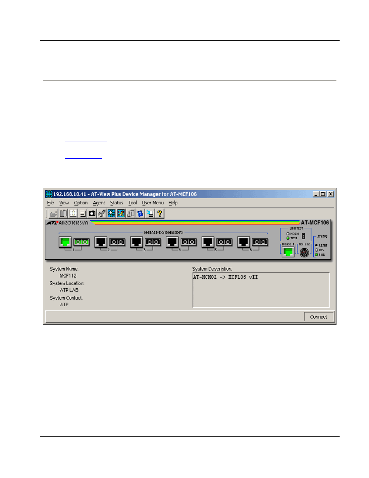Open the Agent menu
Screen dimensions: 369x478
(99, 203)
